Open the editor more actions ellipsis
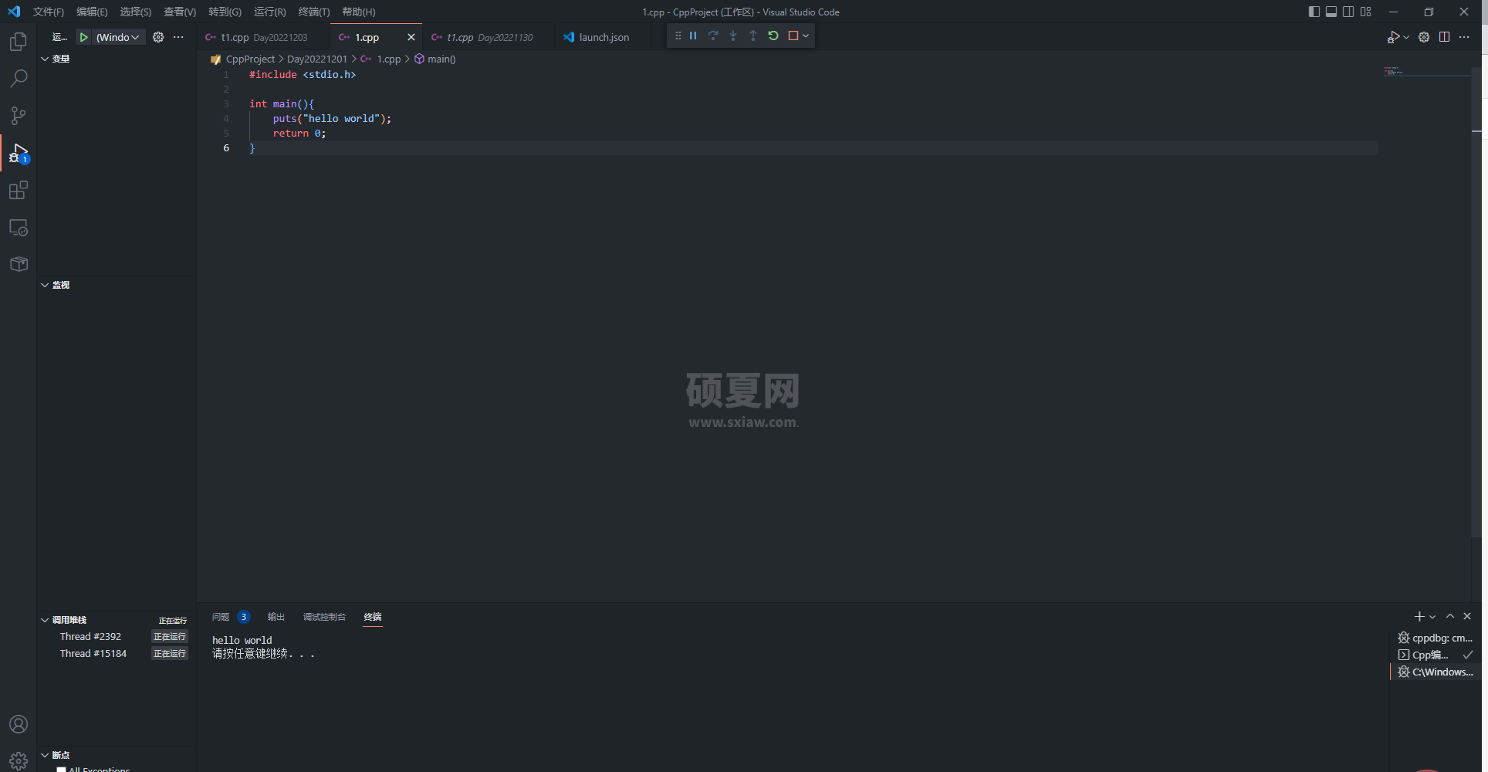The width and height of the screenshot is (1488, 772). pyautogui.click(x=1464, y=37)
